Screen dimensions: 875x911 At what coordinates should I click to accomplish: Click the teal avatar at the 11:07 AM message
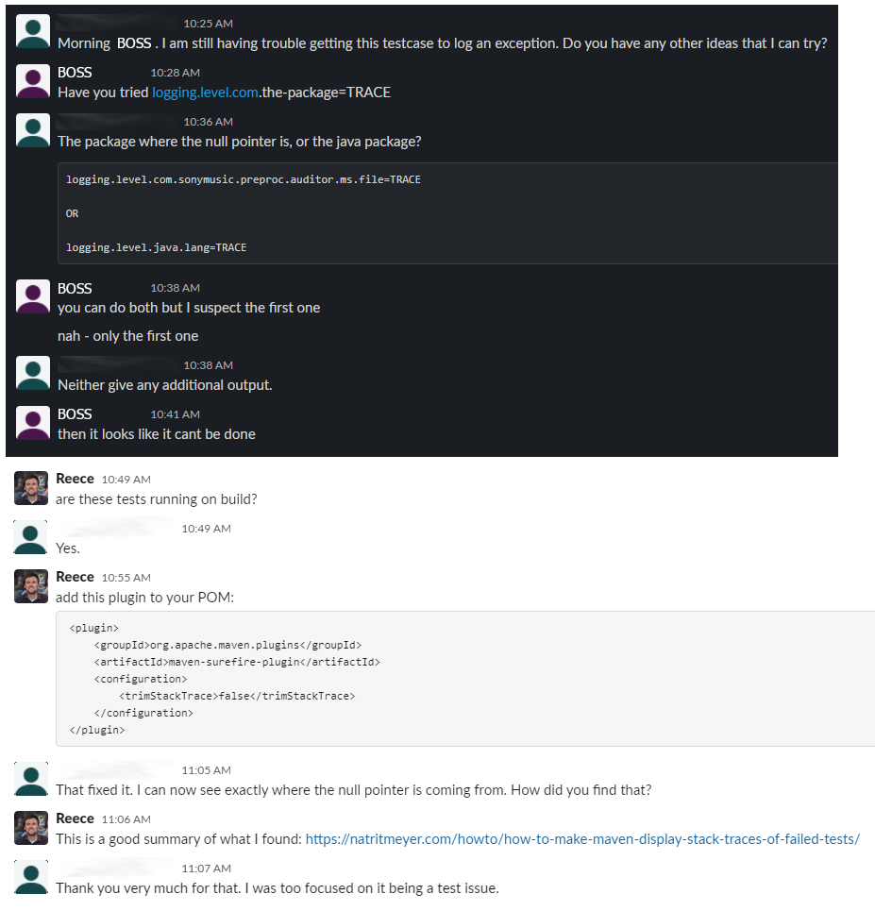point(30,877)
